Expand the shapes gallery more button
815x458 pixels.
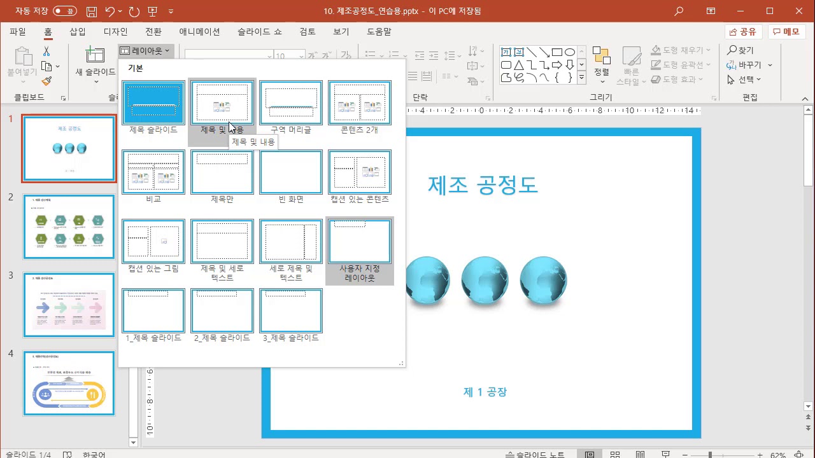coord(581,78)
